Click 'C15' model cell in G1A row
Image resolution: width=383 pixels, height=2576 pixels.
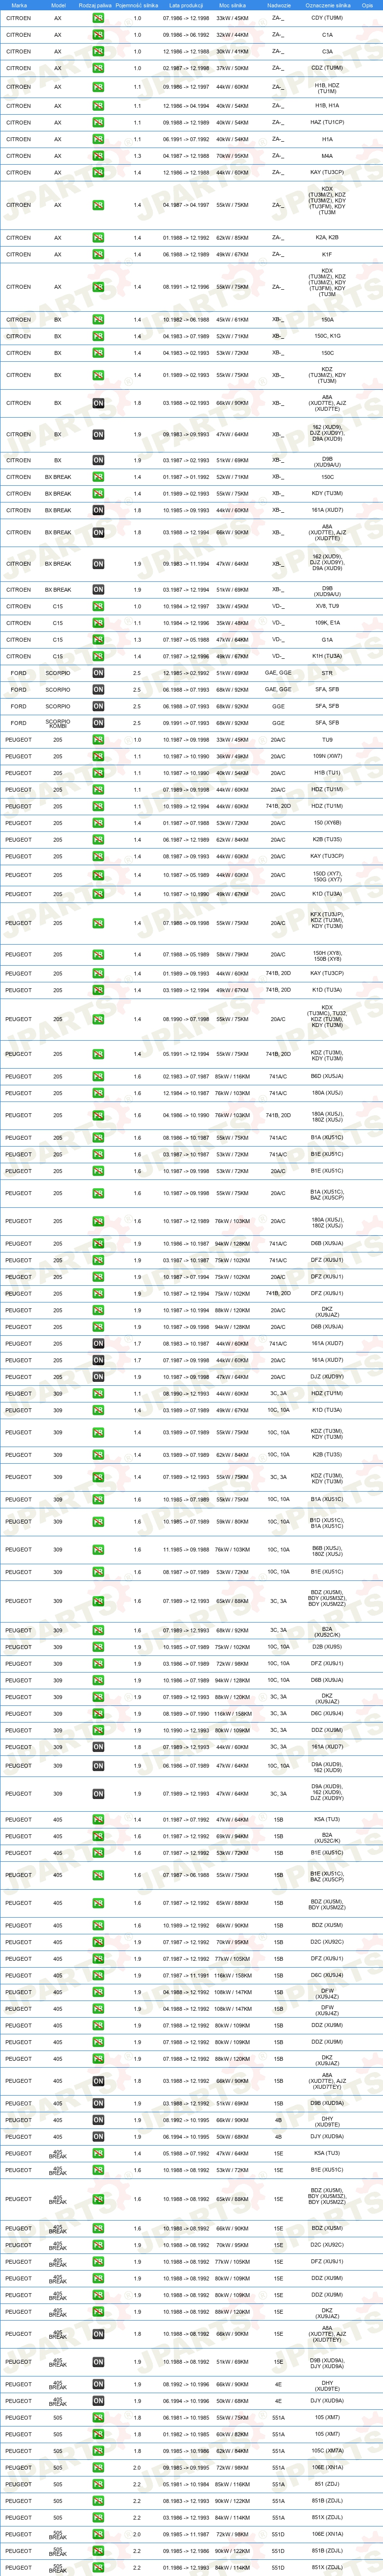[x=58, y=640]
